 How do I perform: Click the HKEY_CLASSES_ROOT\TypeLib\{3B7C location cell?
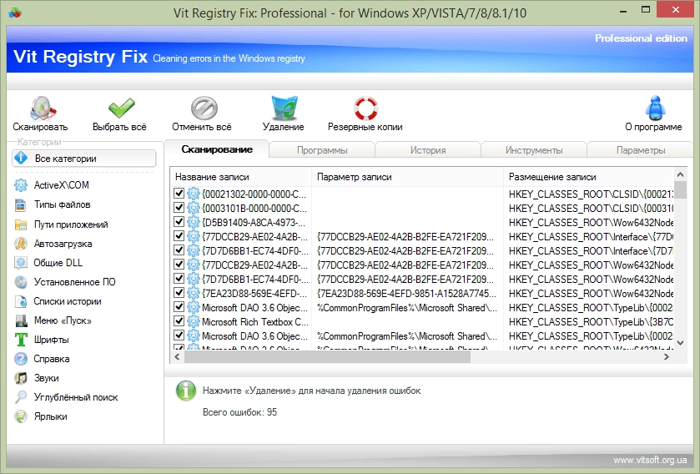pyautogui.click(x=591, y=322)
